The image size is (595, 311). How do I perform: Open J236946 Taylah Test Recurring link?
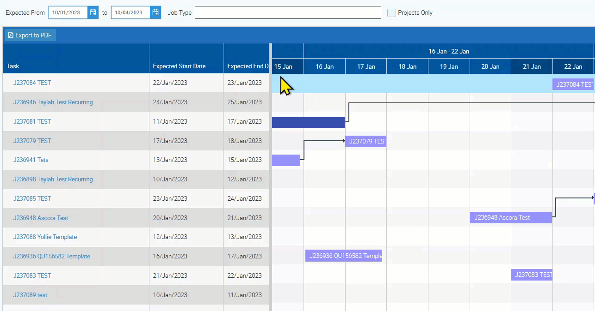(53, 102)
